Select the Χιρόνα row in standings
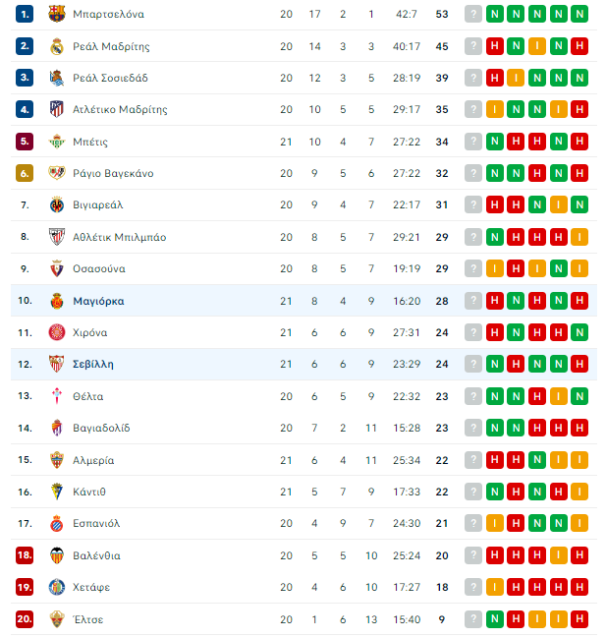The image size is (606, 638). click(x=303, y=332)
